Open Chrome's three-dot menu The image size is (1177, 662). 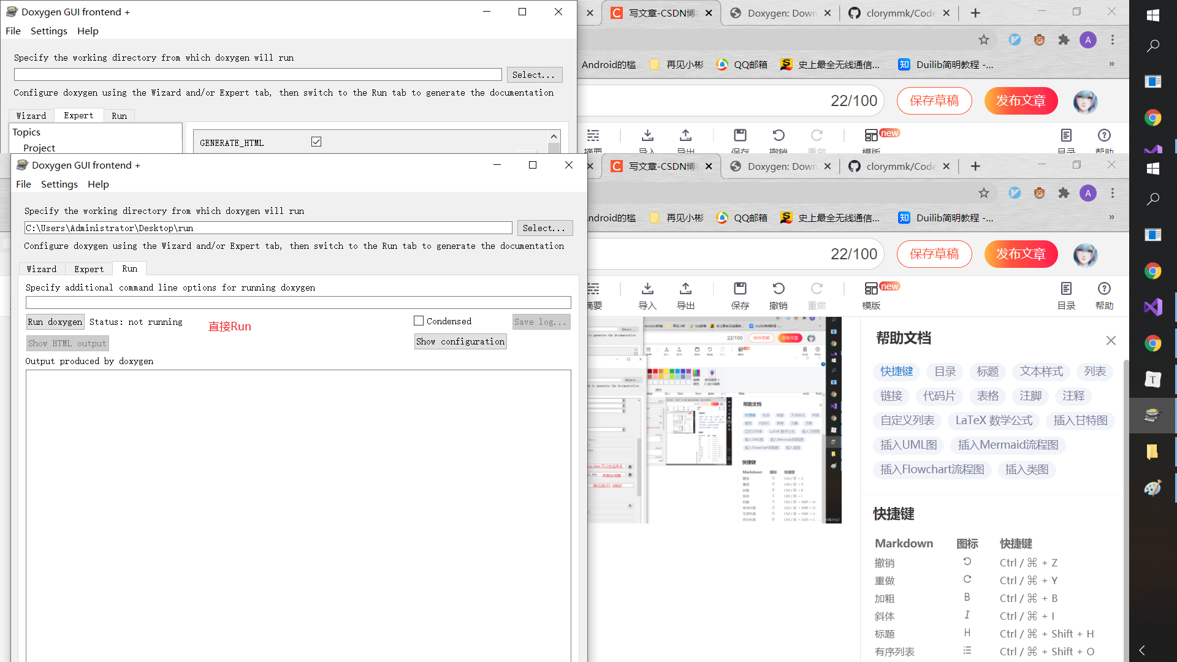tap(1113, 193)
